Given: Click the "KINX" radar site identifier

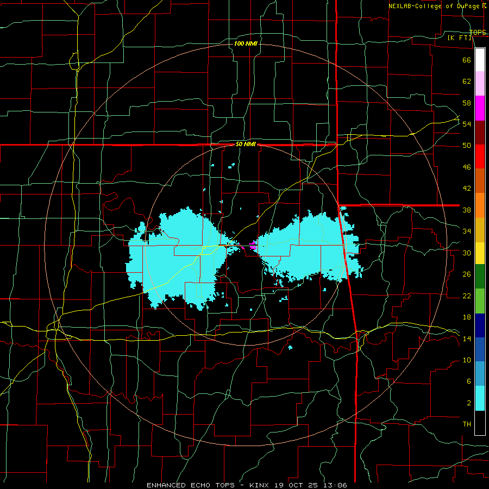Looking at the screenshot, I should tap(260, 485).
